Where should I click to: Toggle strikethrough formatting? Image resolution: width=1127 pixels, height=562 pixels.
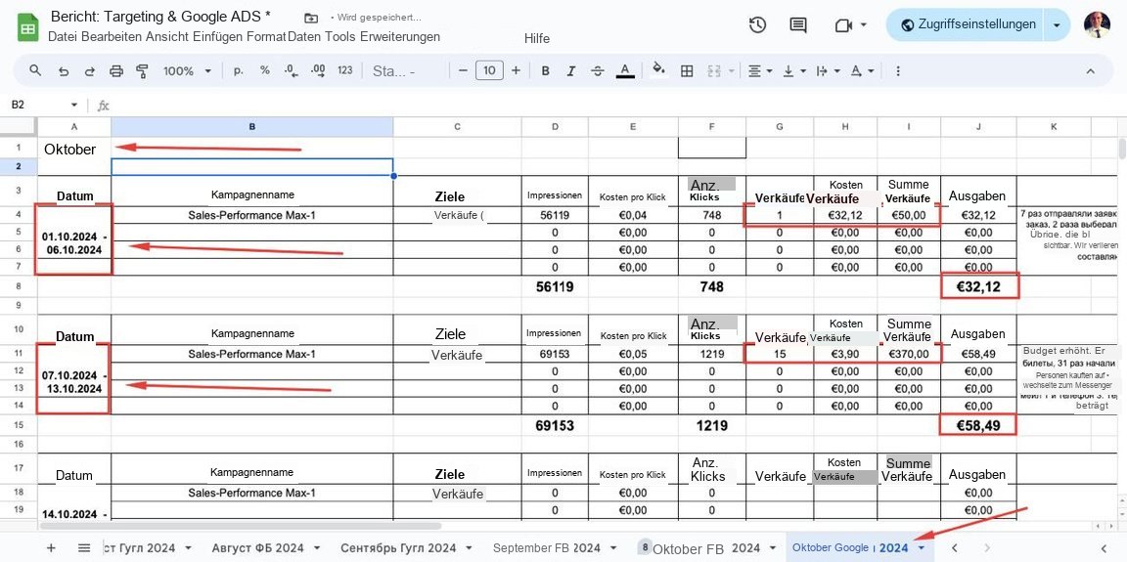[598, 71]
